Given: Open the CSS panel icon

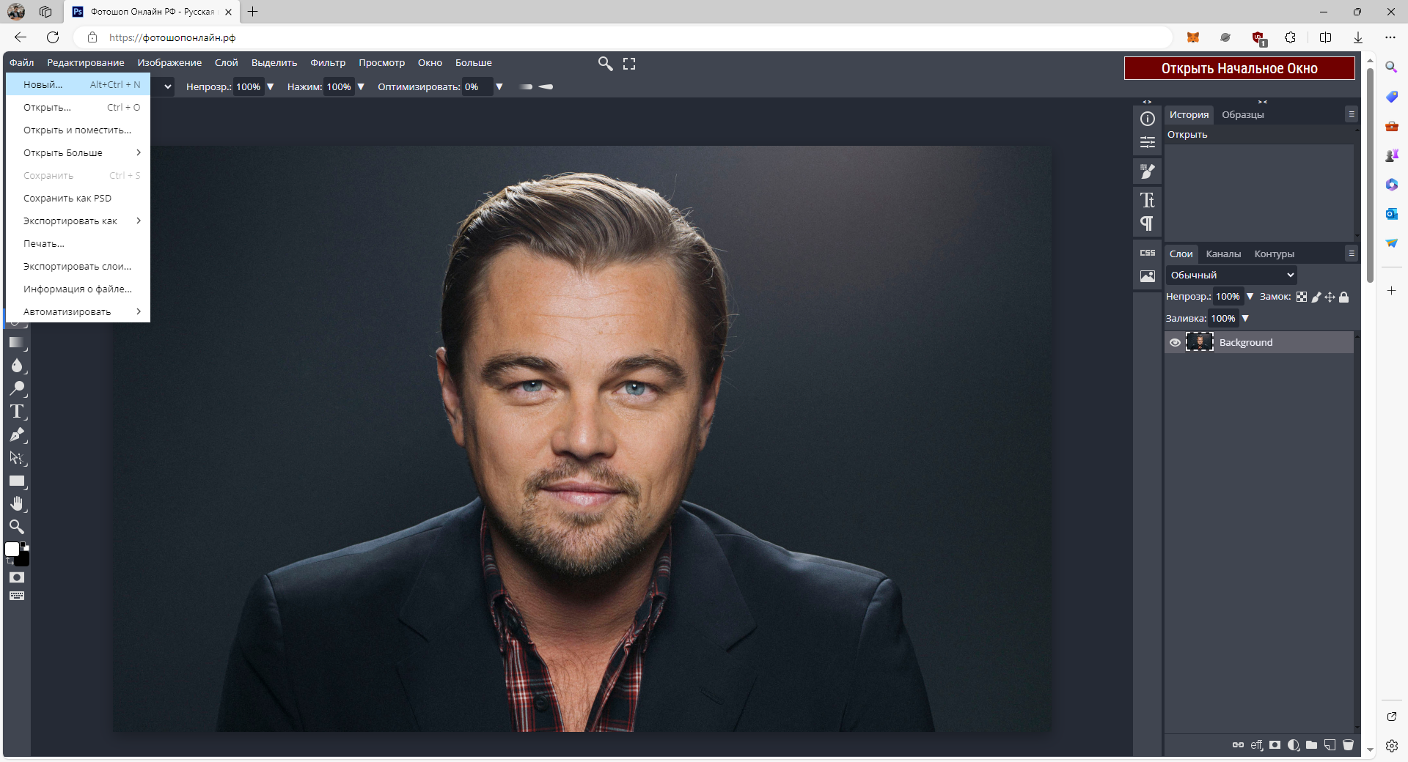Looking at the screenshot, I should coord(1147,253).
